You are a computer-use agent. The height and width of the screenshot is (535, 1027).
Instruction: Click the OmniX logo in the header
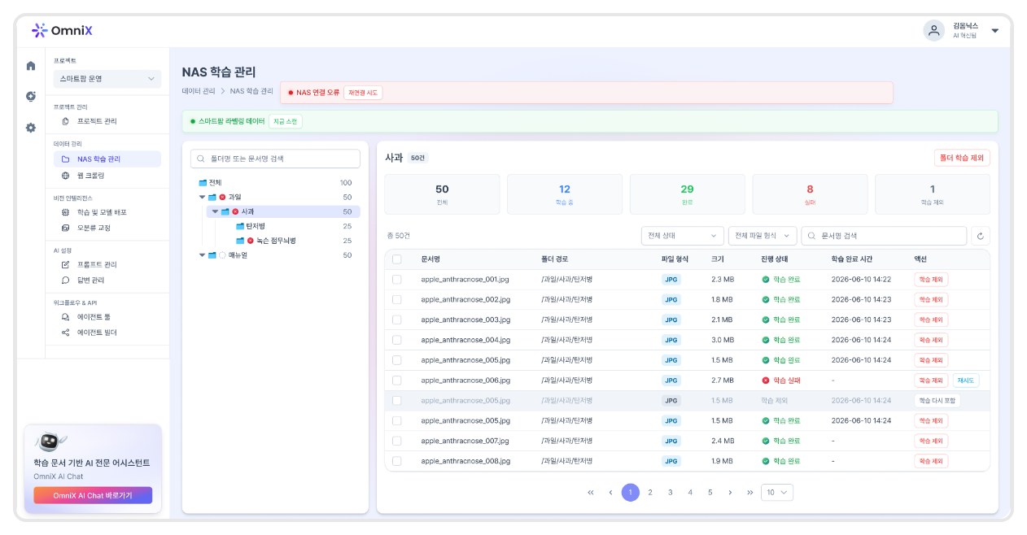coord(62,31)
